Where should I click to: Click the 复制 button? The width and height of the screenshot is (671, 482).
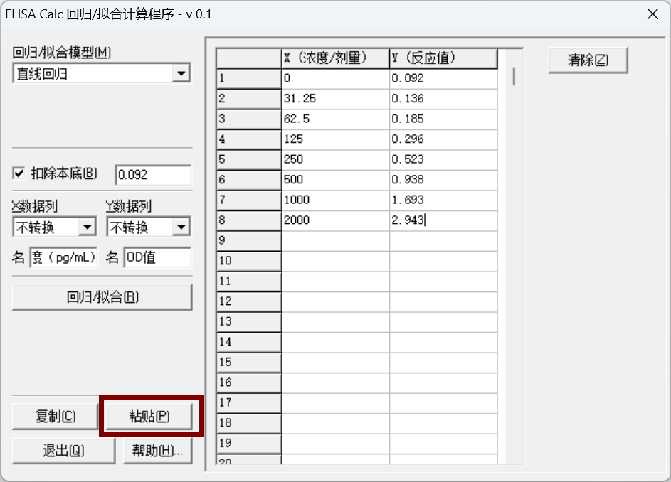[x=54, y=416]
